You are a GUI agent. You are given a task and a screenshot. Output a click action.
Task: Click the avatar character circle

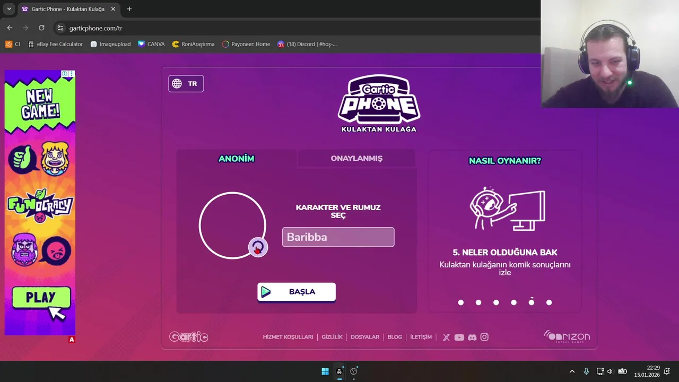(232, 225)
